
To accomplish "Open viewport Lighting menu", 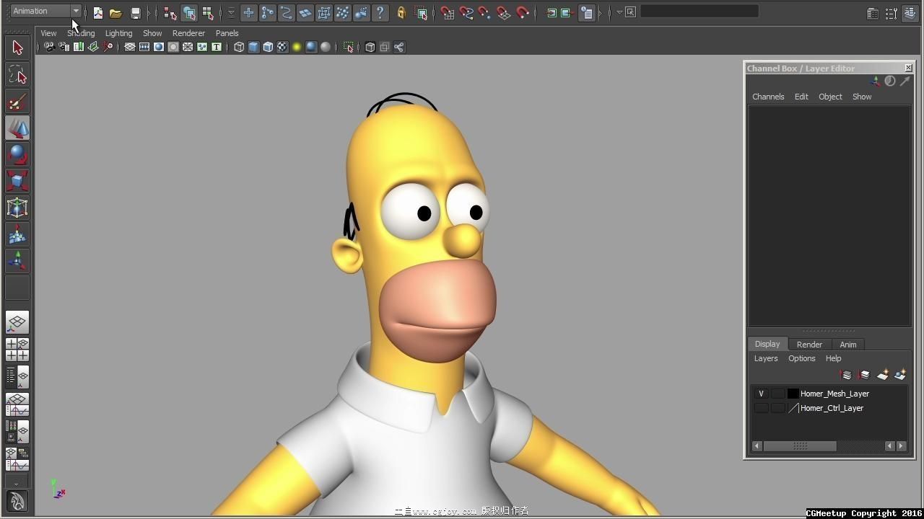I will click(118, 33).
